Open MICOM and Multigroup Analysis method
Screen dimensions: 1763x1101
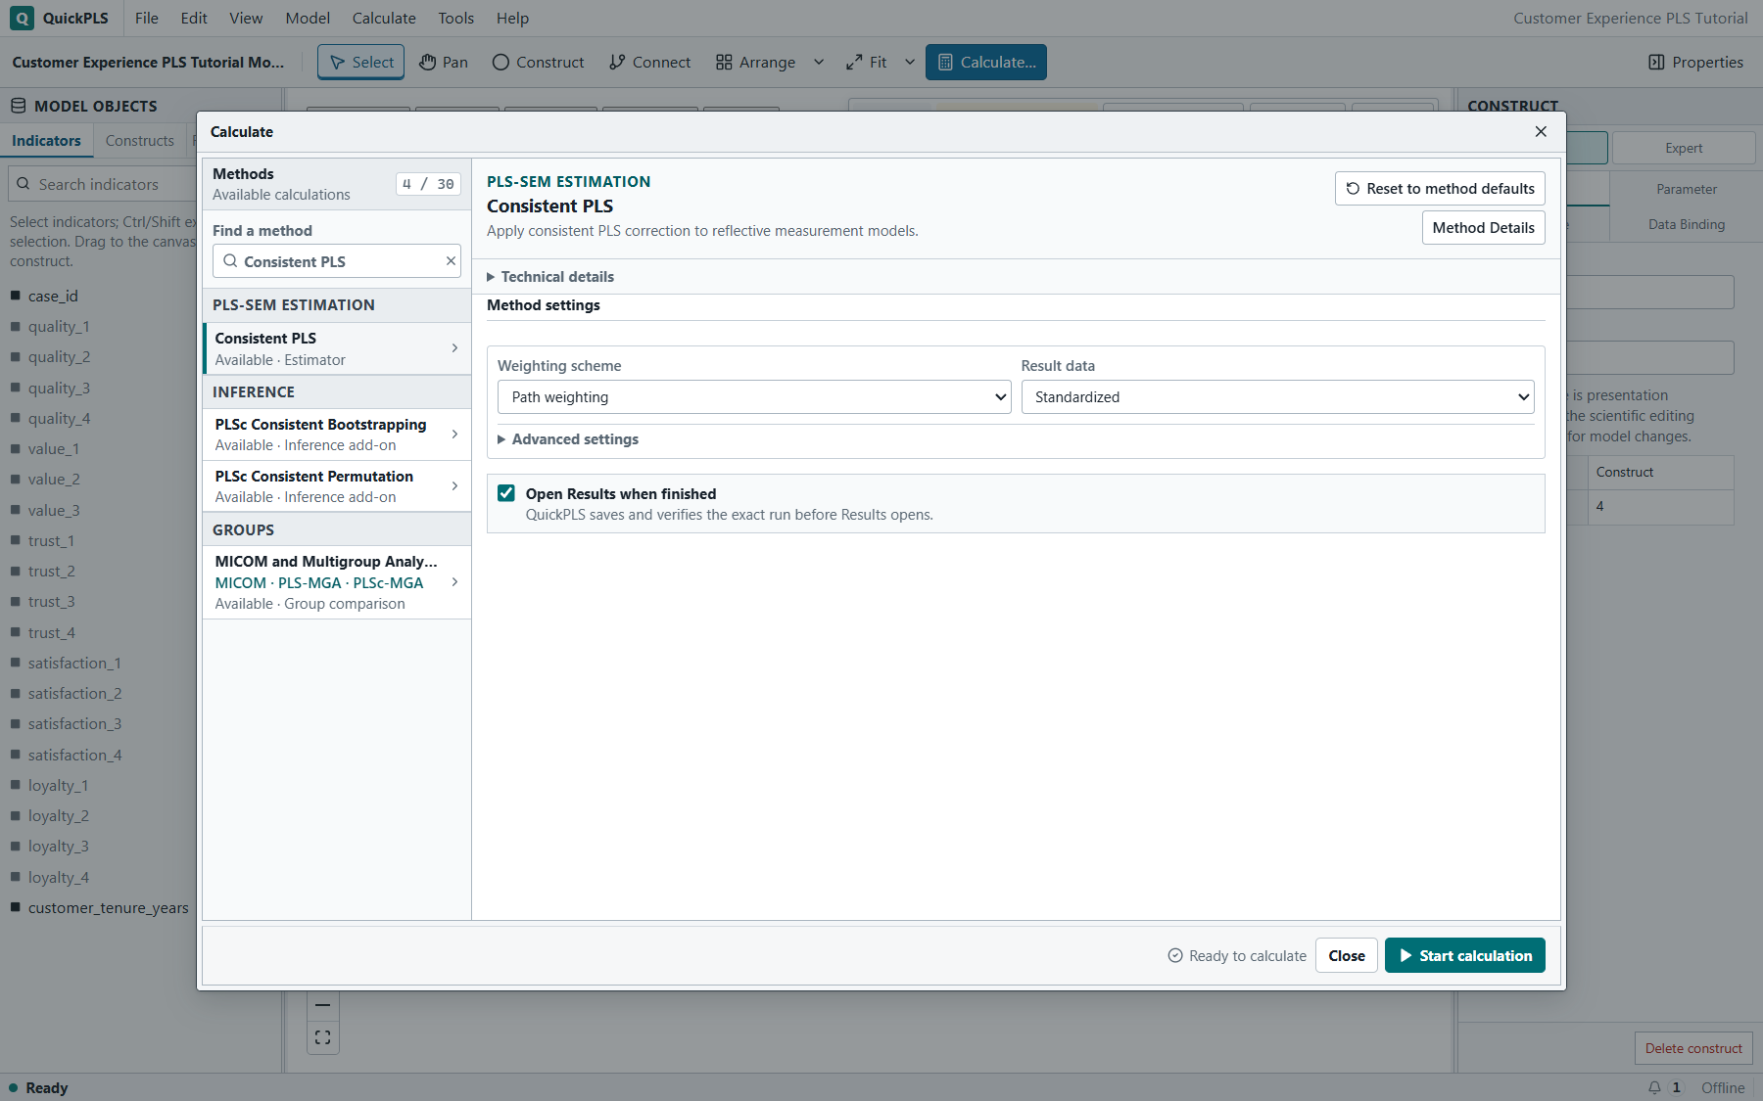click(x=337, y=582)
